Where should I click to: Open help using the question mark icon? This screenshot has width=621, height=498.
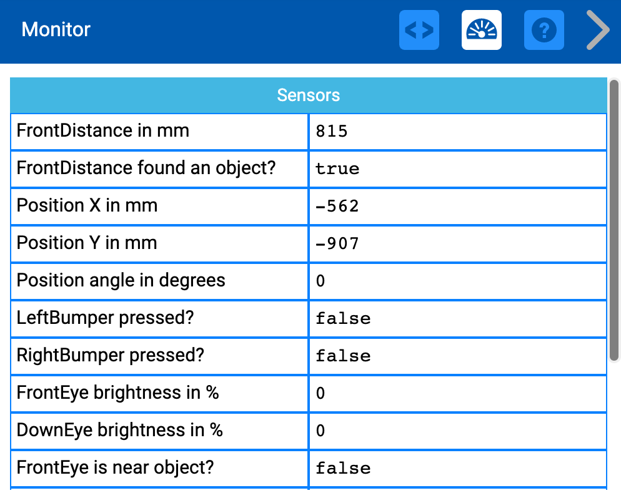tap(544, 29)
